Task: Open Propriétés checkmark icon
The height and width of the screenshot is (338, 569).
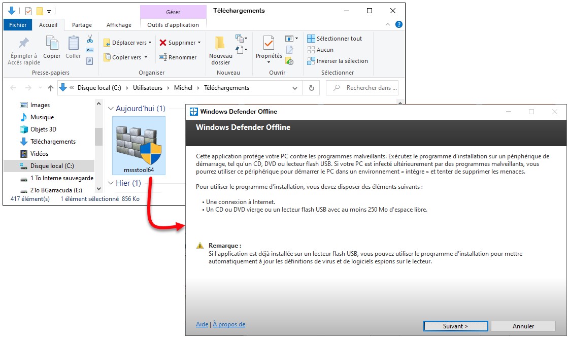Action: click(269, 43)
